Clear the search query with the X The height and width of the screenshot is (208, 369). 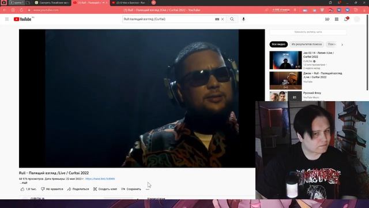click(x=223, y=19)
